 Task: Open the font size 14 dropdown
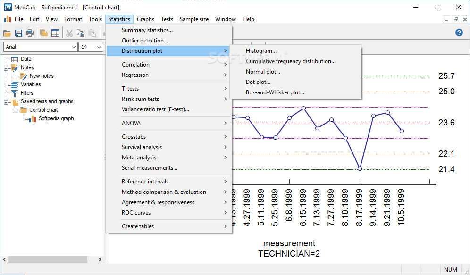pyautogui.click(x=99, y=47)
